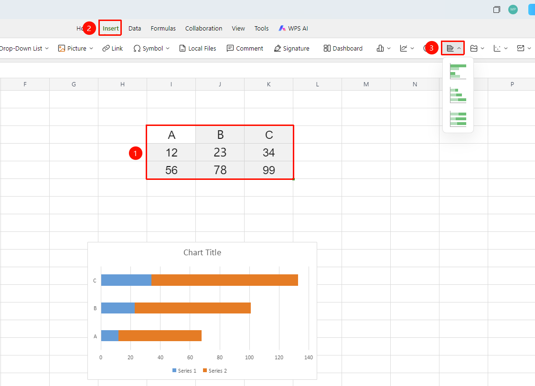Launch WPS AI from the menu bar

[293, 28]
